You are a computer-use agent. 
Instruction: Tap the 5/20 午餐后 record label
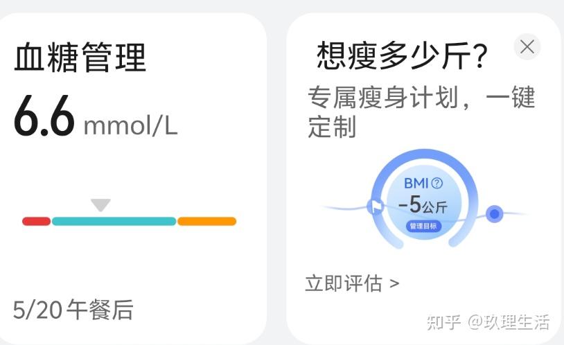coord(73,310)
